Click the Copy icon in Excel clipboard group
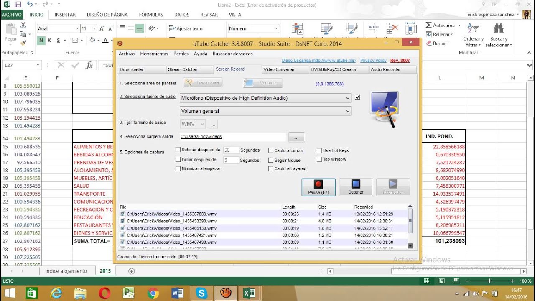535x301 pixels. pyautogui.click(x=23, y=34)
